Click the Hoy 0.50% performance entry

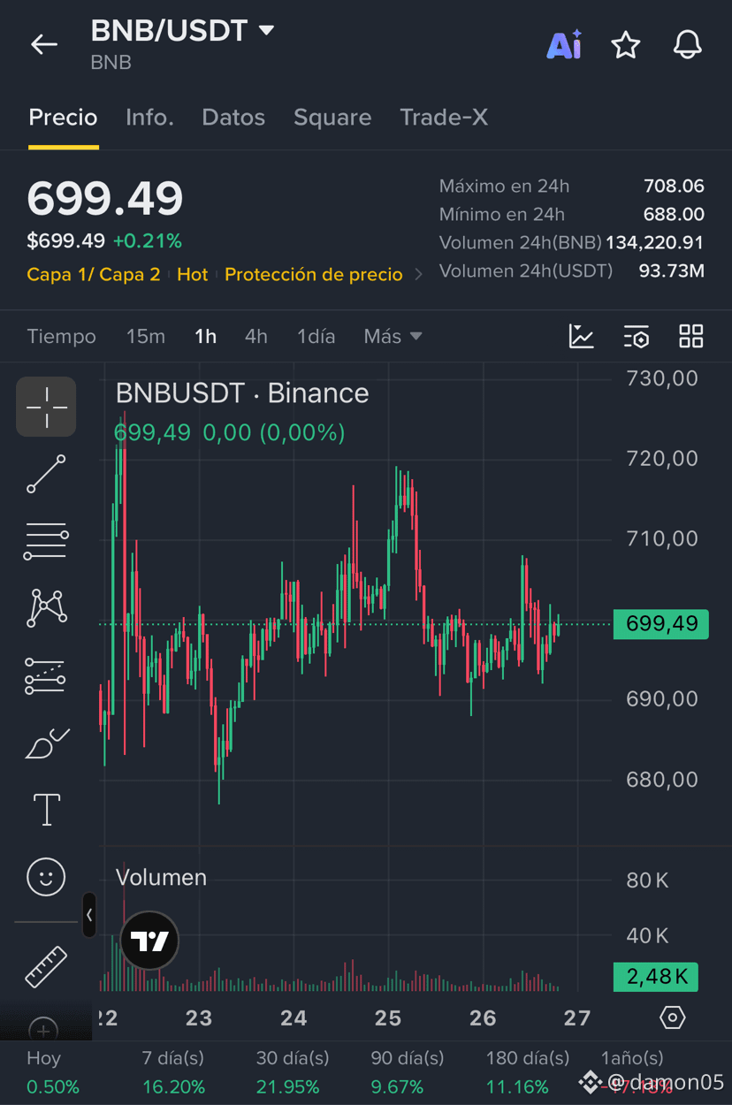click(53, 1072)
